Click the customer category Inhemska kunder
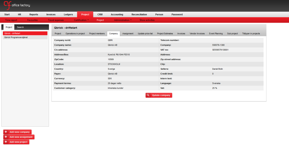Screen dimensions: 289x151 [115, 88]
